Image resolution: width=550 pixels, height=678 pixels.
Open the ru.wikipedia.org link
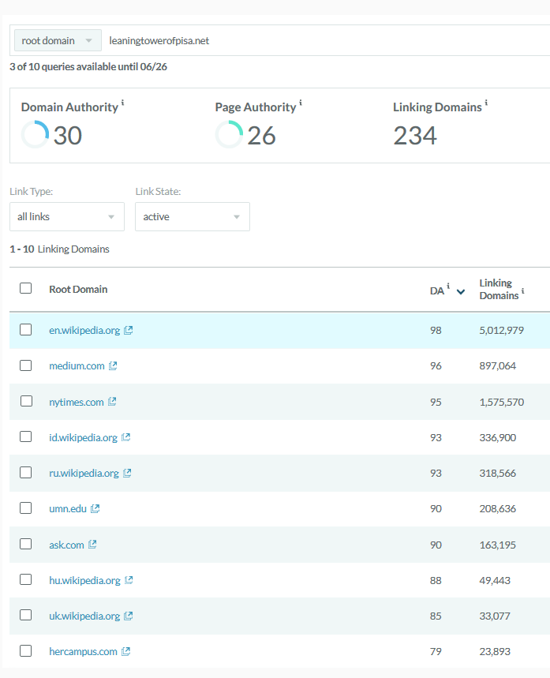click(84, 473)
